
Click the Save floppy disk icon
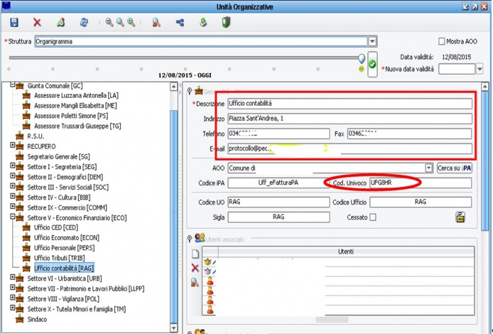coord(14,23)
